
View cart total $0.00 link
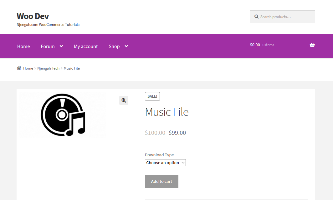click(255, 45)
